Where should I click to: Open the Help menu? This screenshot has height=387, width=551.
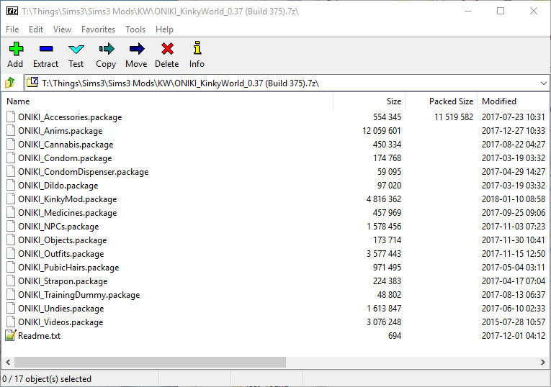164,29
